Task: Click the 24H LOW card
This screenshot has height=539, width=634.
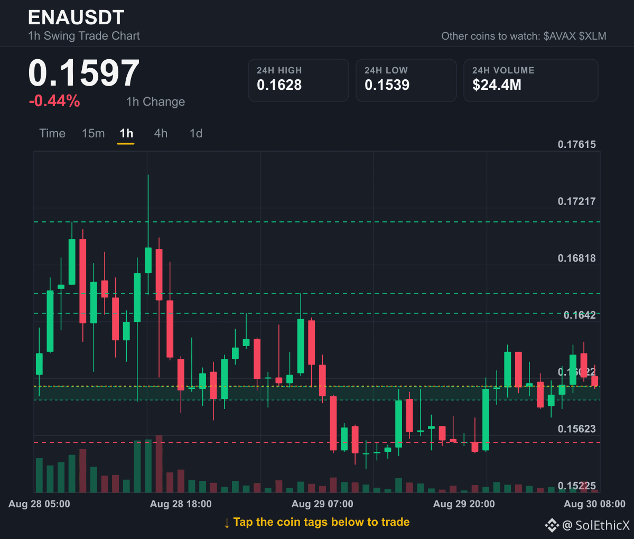Action: point(406,80)
